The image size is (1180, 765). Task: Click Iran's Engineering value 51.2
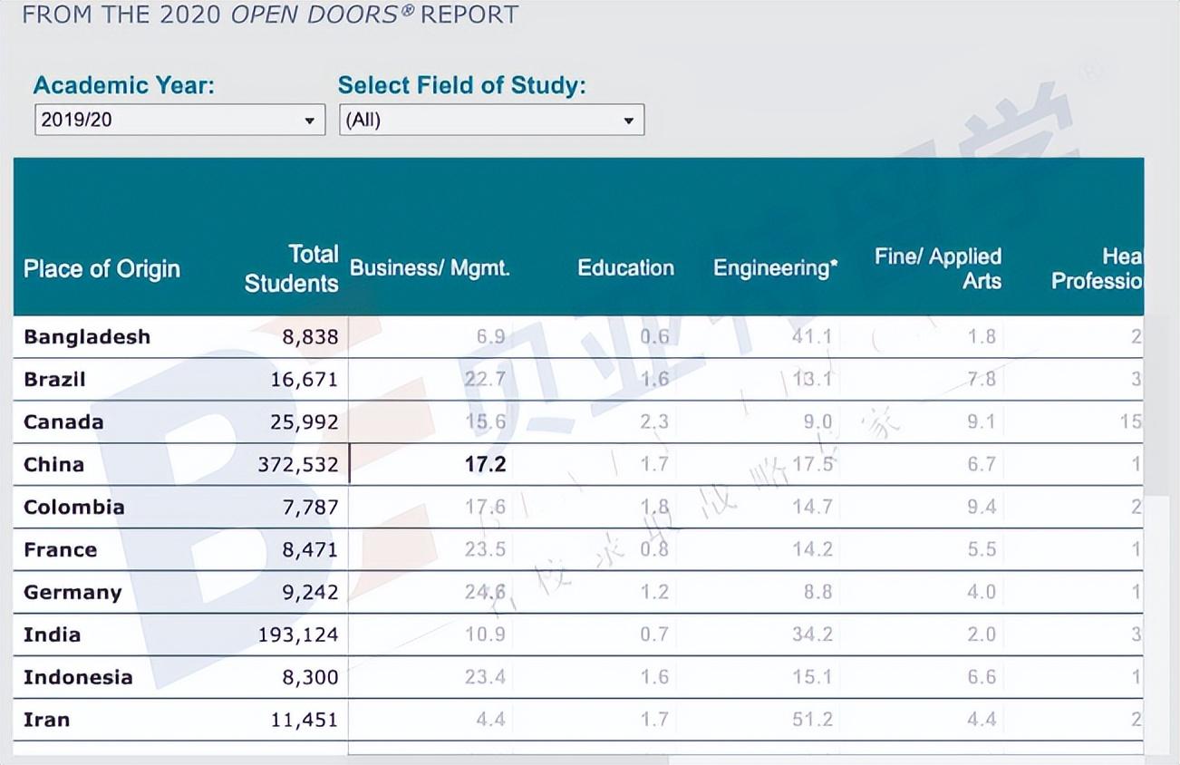click(x=812, y=720)
